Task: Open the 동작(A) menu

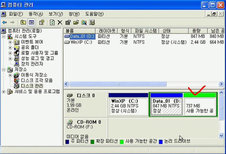Action: (x=36, y=14)
